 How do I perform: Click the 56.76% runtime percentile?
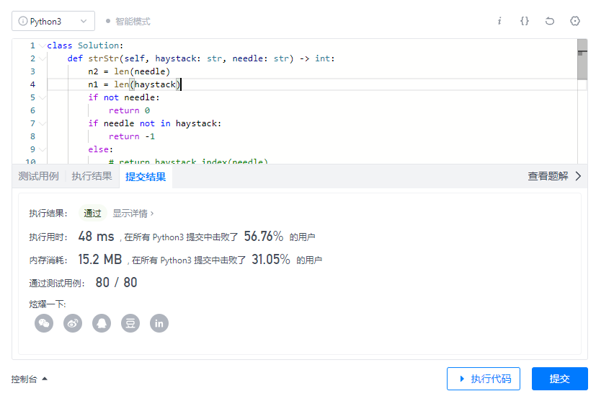point(264,237)
